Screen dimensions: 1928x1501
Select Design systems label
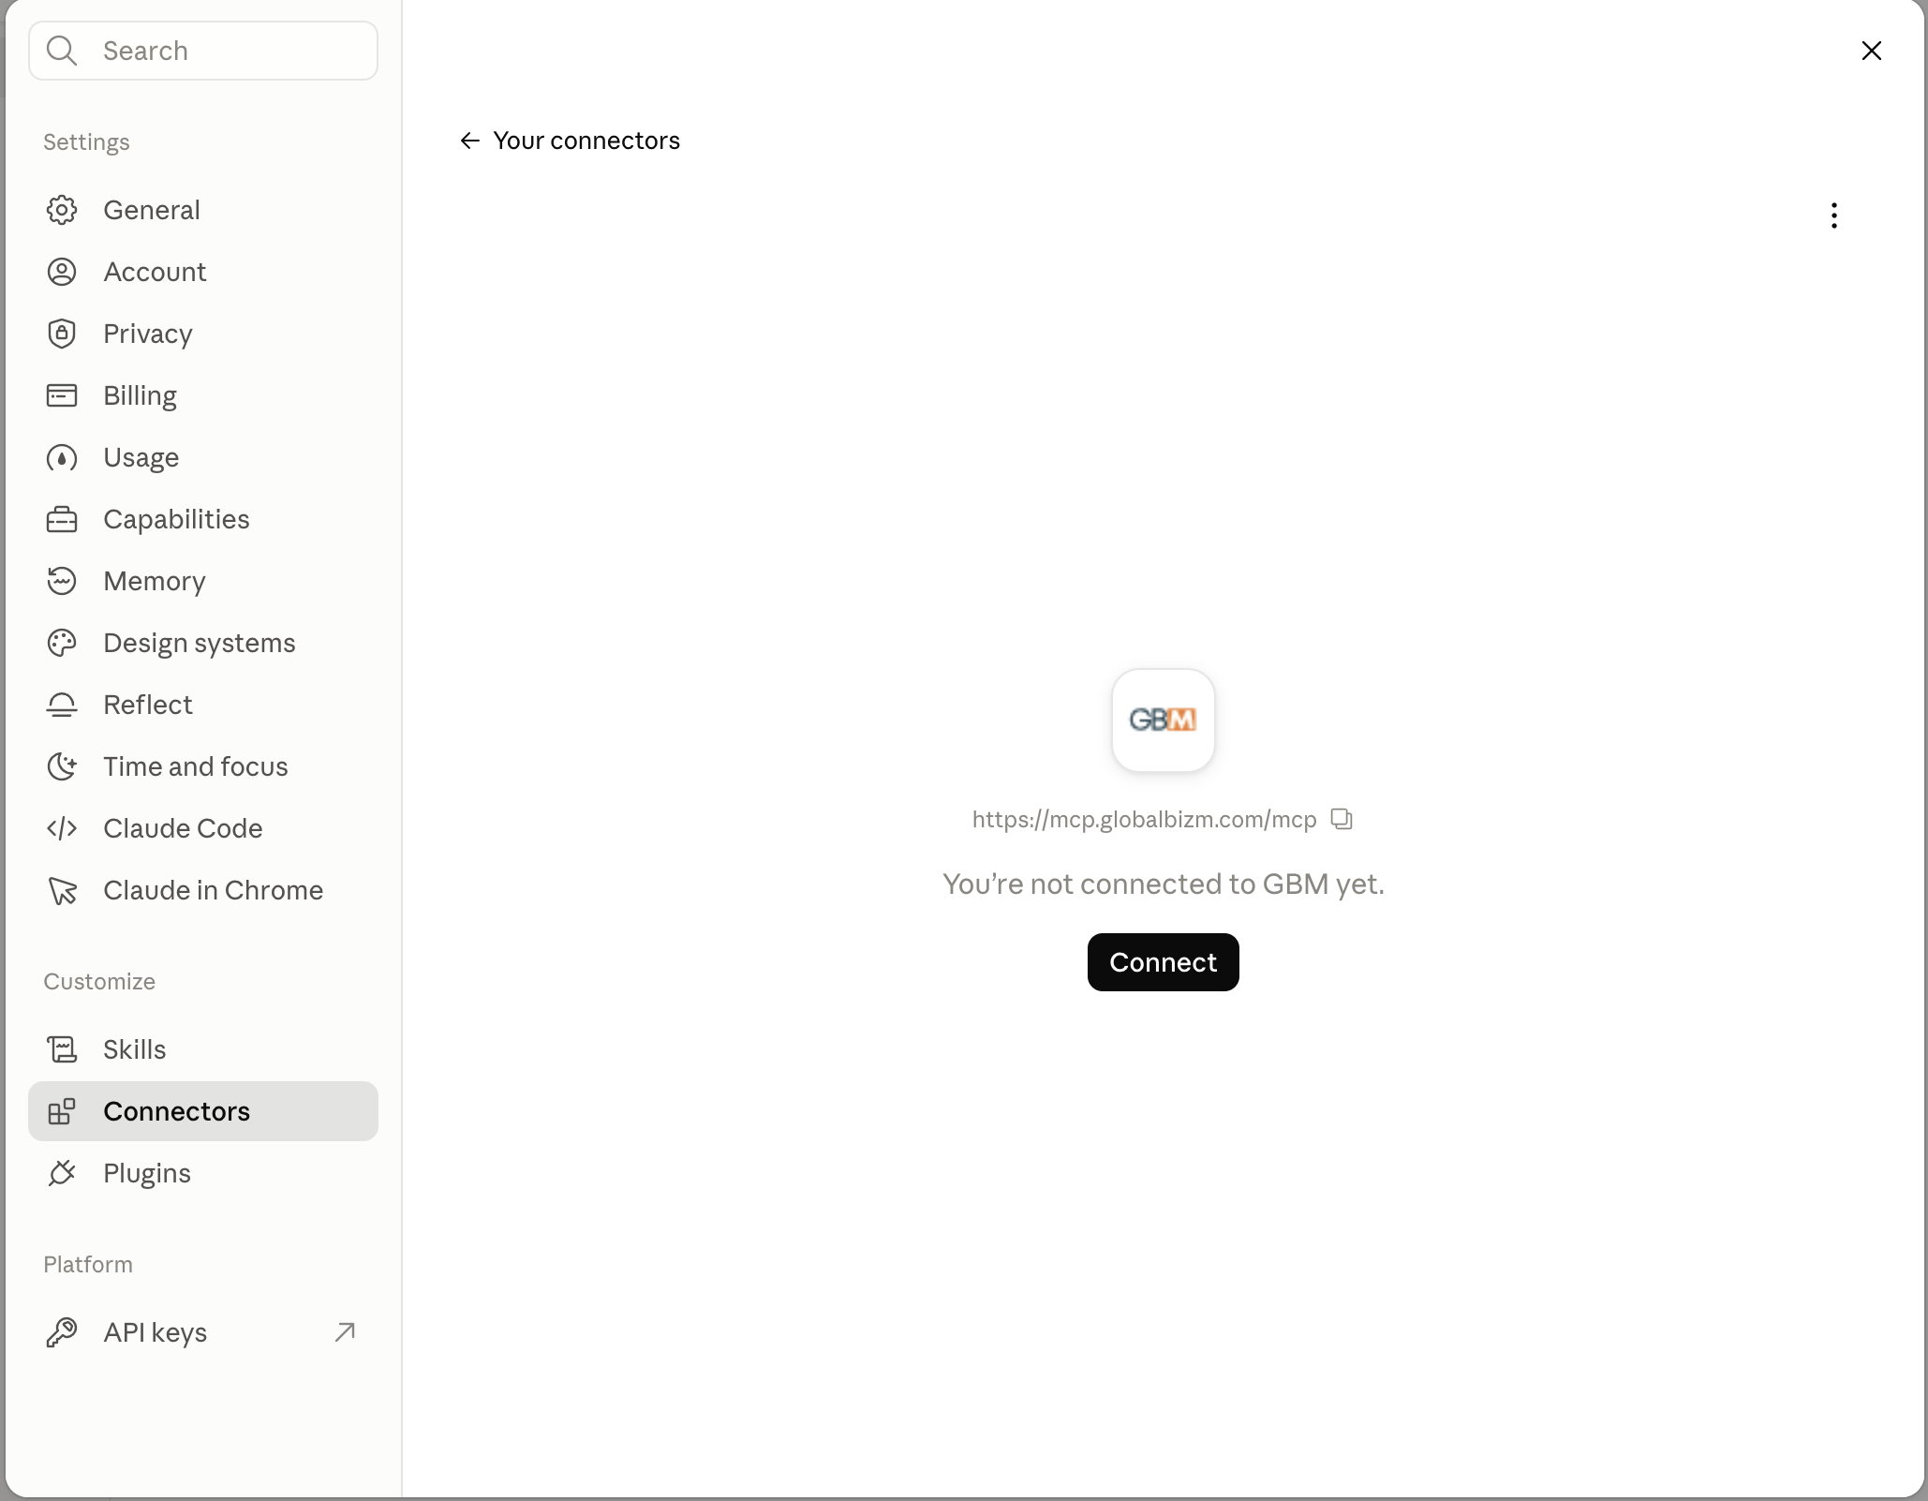tap(200, 643)
